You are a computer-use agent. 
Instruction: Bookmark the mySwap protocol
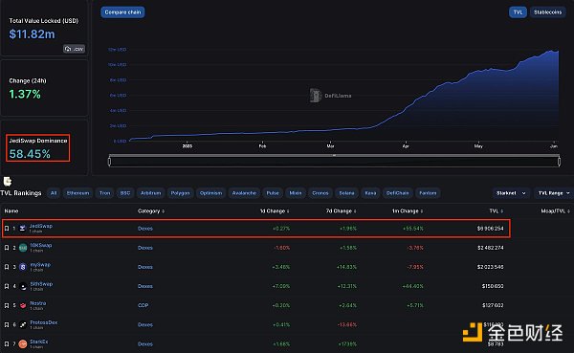(x=7, y=267)
